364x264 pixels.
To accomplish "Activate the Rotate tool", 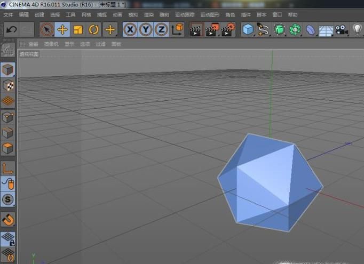I will tap(93, 29).
